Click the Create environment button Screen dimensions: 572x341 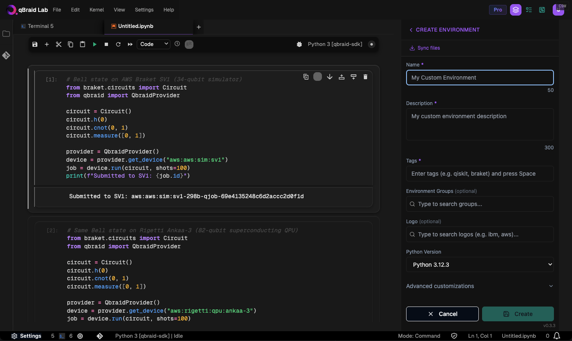pyautogui.click(x=518, y=314)
